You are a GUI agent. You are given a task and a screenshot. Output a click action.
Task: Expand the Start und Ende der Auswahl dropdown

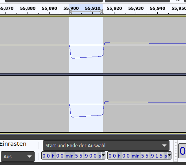tap(106, 145)
